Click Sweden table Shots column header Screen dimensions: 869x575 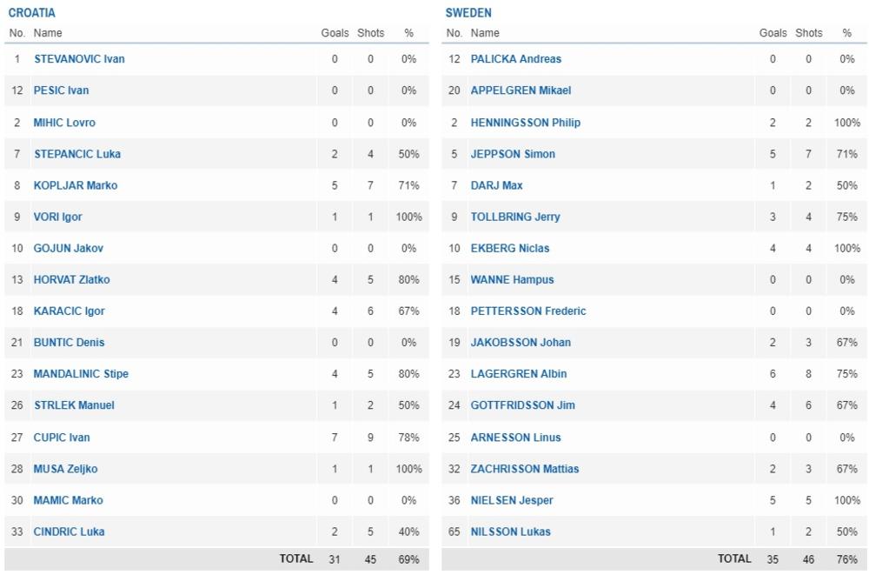[x=808, y=33]
